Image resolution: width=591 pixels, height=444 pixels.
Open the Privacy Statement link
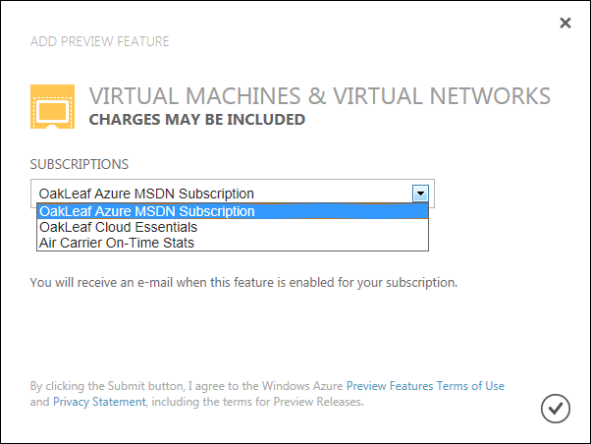[x=99, y=402]
